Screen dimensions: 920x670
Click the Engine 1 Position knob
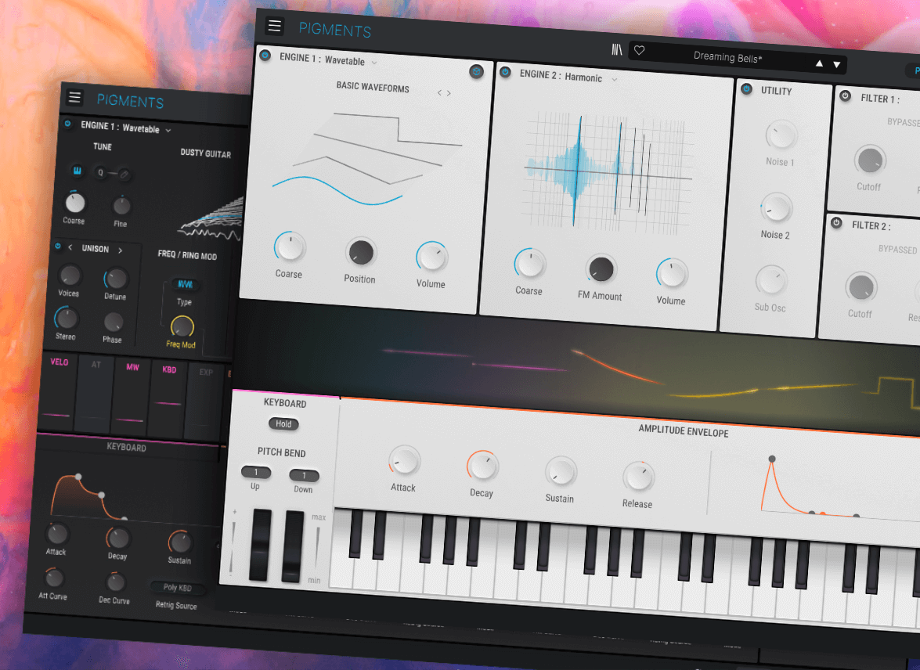tap(361, 252)
